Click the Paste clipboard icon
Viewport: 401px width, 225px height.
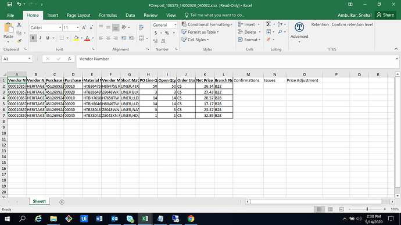tap(9, 28)
